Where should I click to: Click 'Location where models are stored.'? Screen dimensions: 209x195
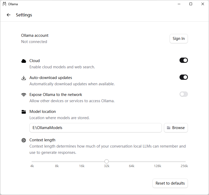59,118
